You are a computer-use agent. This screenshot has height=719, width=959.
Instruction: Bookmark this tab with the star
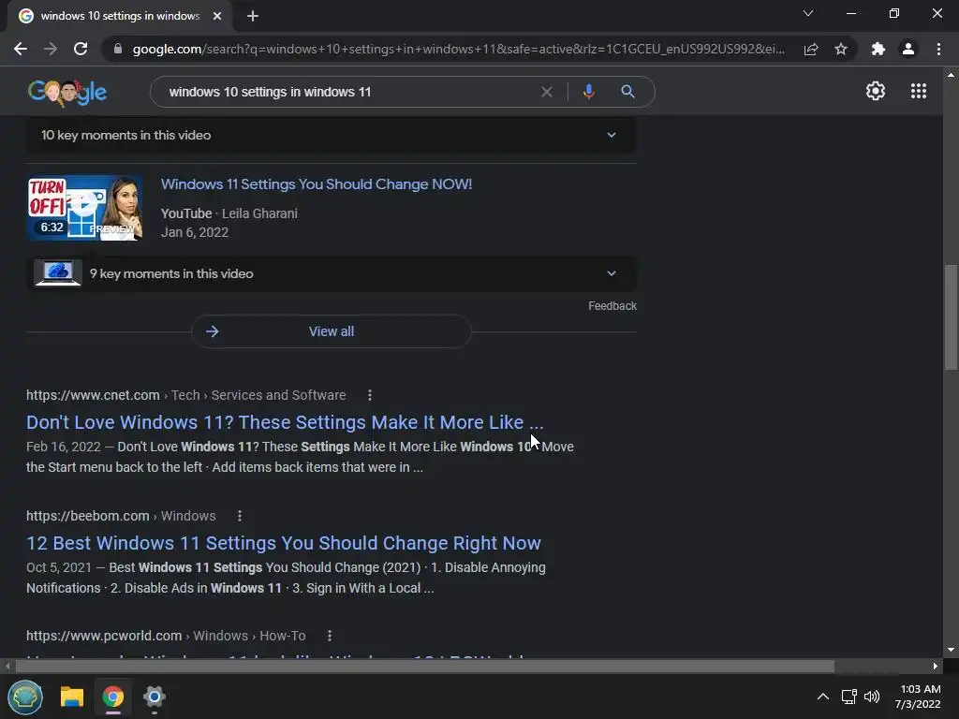coord(841,49)
